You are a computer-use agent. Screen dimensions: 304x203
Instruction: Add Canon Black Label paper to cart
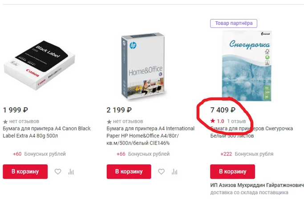25,172
